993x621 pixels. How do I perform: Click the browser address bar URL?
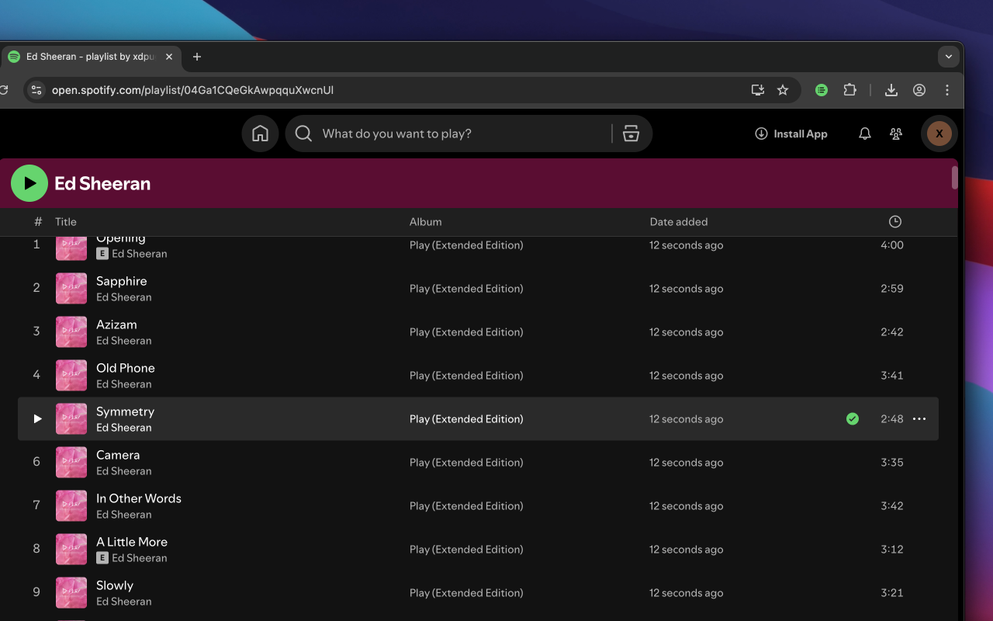[x=192, y=90]
